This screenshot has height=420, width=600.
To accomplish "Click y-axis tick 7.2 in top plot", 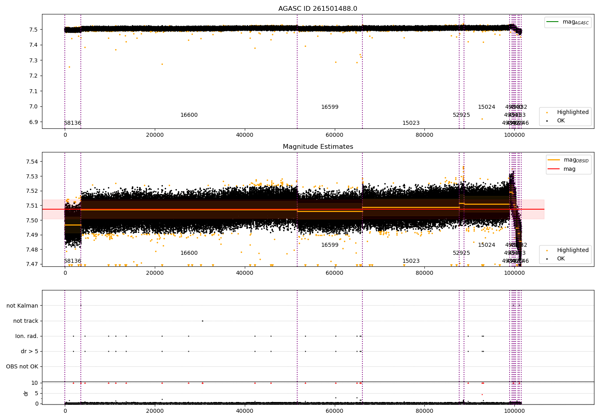I will (x=34, y=76).
